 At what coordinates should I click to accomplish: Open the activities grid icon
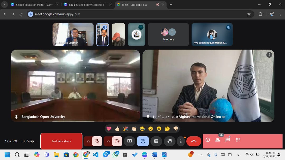tap(238, 140)
